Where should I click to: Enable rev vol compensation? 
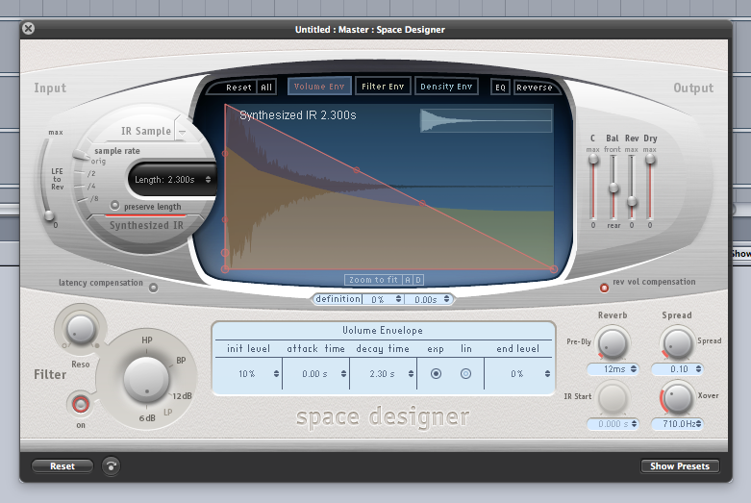604,287
